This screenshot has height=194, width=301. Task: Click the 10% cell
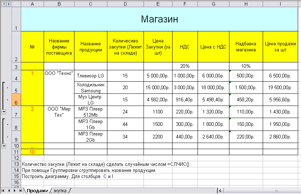[246, 66]
